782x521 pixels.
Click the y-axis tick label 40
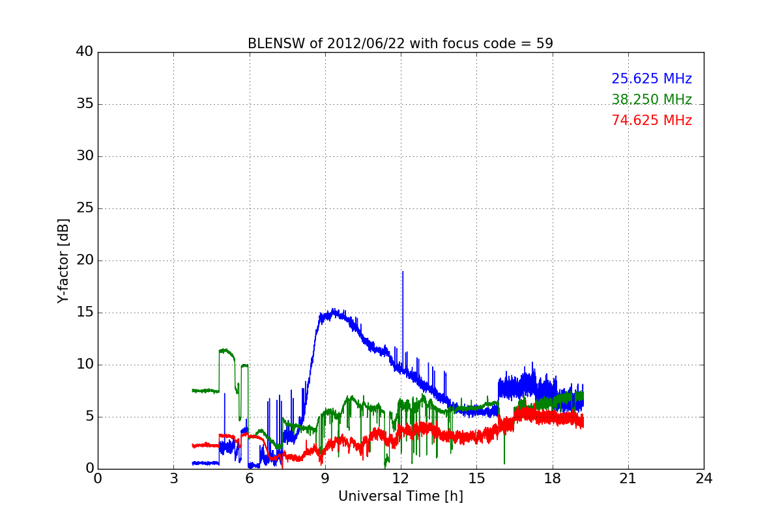(85, 52)
